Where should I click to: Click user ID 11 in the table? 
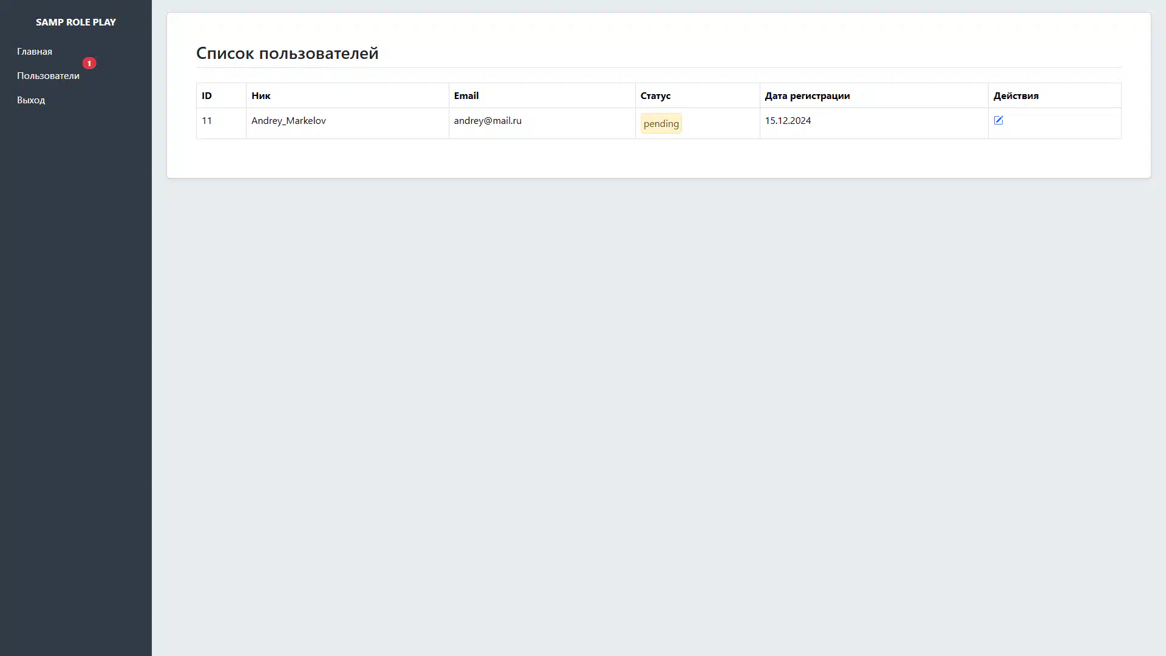click(207, 121)
